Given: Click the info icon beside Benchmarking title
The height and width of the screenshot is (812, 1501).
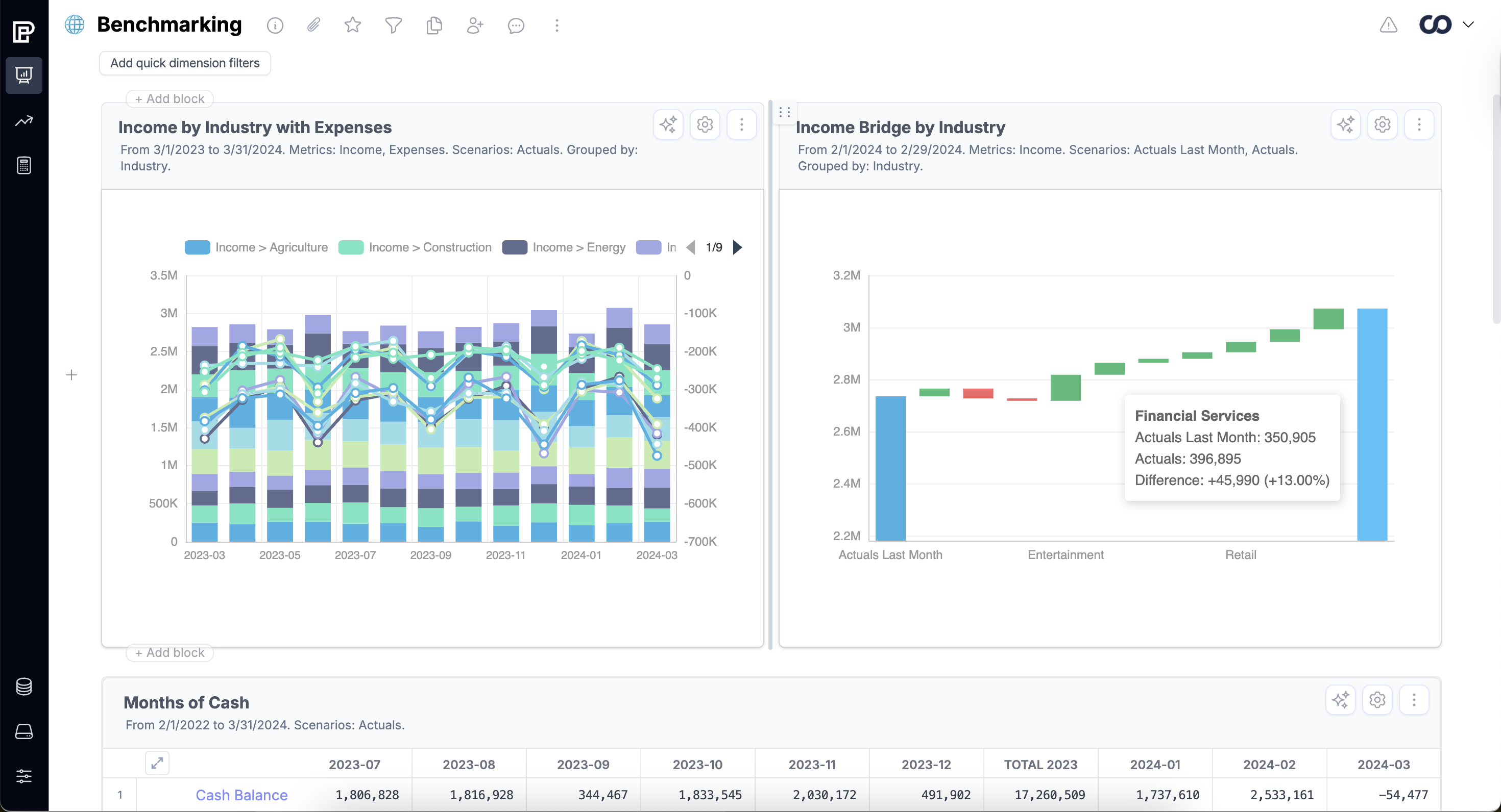Looking at the screenshot, I should coord(275,25).
